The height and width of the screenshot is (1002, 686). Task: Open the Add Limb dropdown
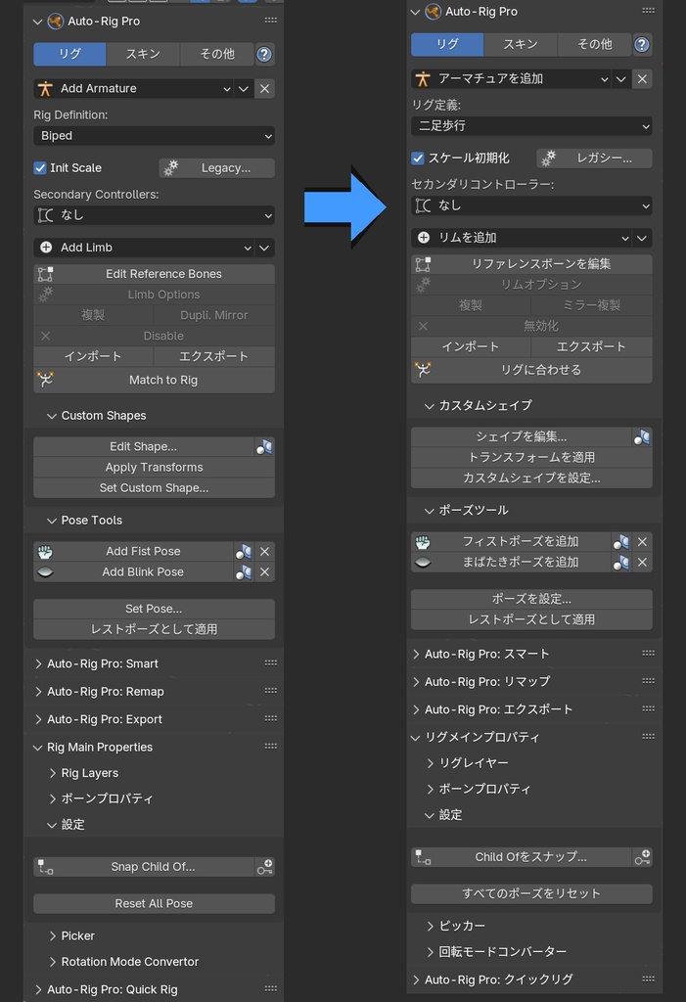(143, 248)
